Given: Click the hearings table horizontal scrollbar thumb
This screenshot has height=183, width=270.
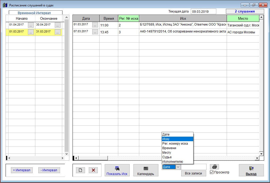Looking at the screenshot, I should pos(93,158).
